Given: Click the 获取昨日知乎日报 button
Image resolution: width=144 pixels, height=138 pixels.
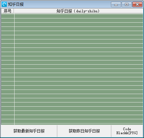Looking at the screenshot, I should coord(84,131).
